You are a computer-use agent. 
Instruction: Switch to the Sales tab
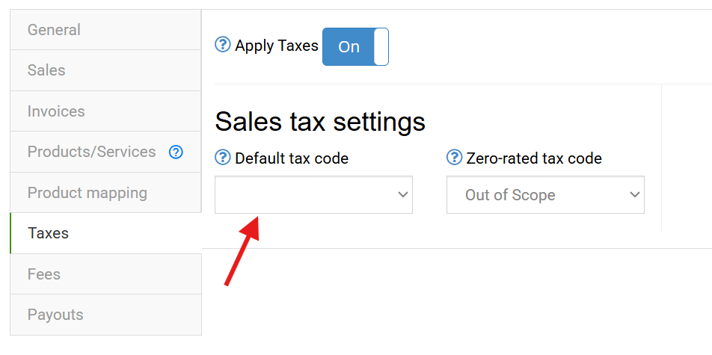46,70
